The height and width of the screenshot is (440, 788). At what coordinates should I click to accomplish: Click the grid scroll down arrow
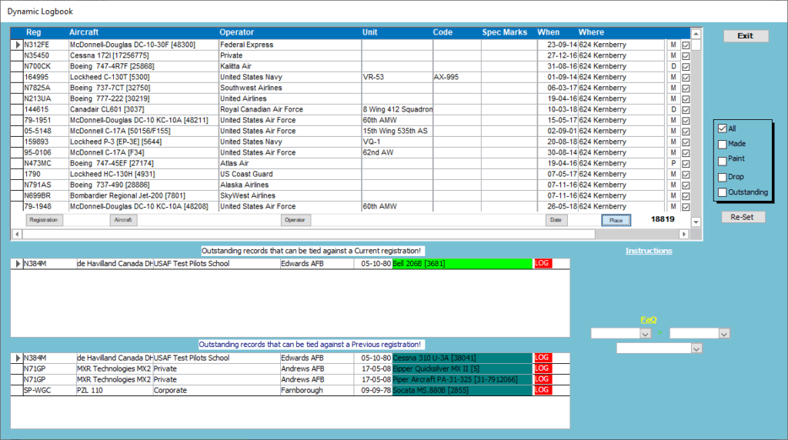click(x=696, y=222)
